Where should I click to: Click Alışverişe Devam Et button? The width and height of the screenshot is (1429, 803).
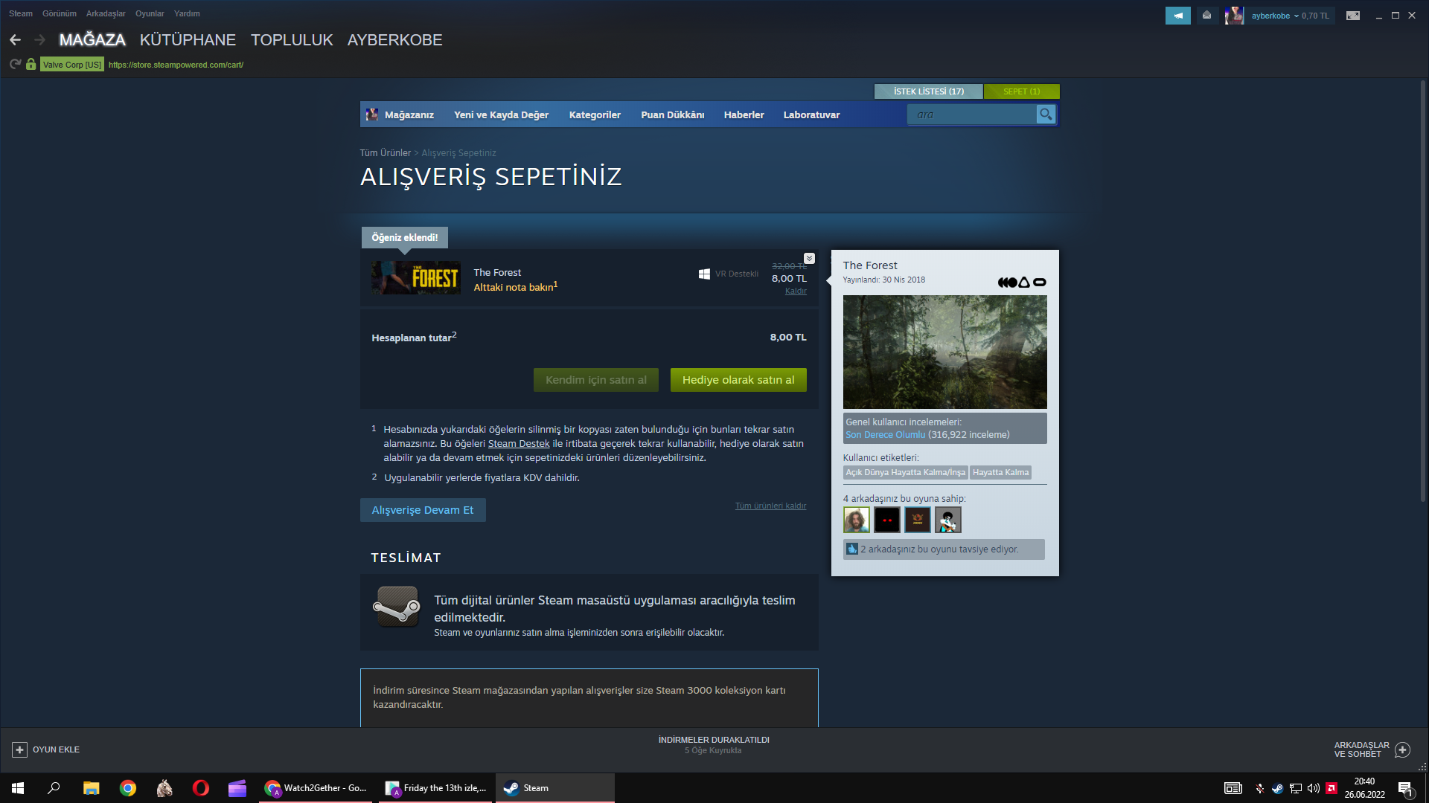click(x=422, y=510)
